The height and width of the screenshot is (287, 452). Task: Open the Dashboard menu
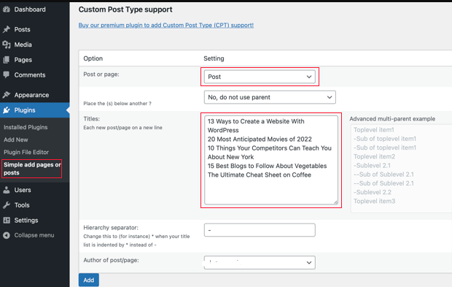click(30, 9)
